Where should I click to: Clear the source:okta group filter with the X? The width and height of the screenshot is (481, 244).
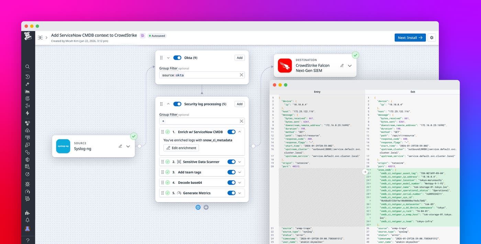pos(241,75)
